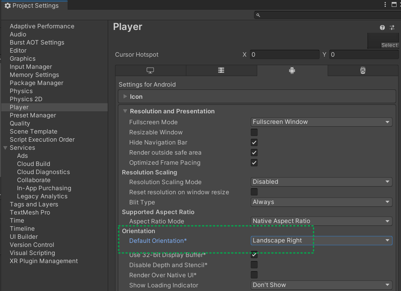The image size is (401, 291).
Task: Collapse the Resolution and Presentation section
Action: tap(125, 111)
